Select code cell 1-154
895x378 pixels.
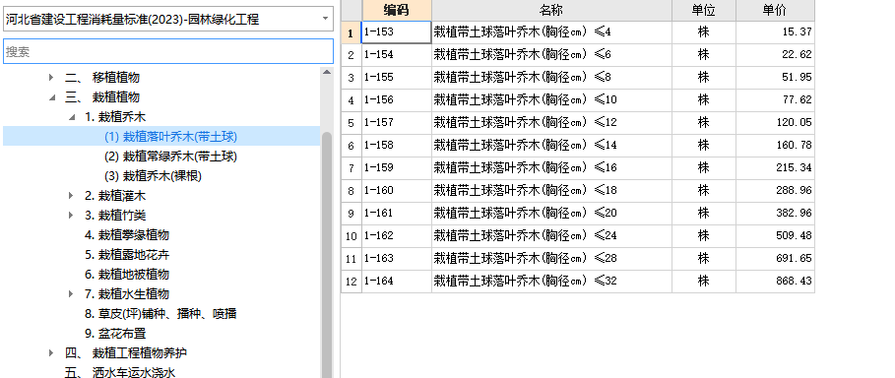point(397,55)
